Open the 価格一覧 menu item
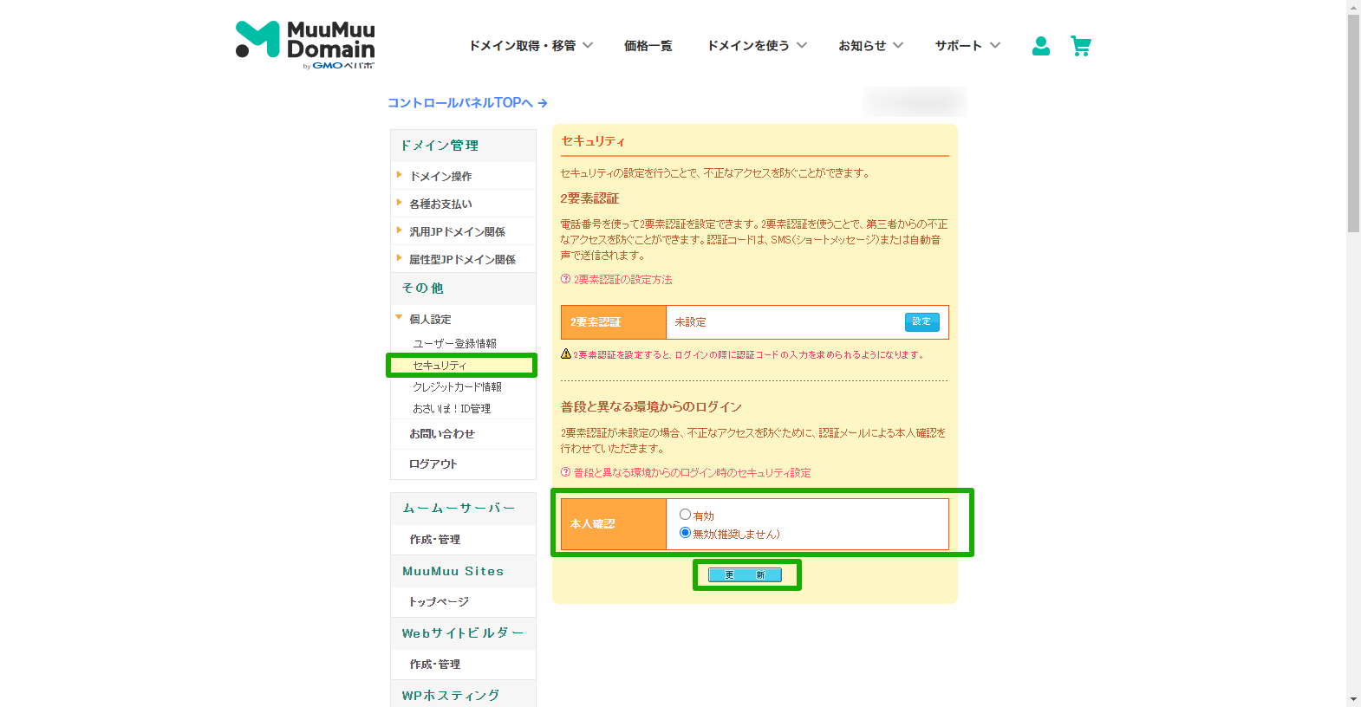Viewport: 1361px width, 707px height. [648, 46]
